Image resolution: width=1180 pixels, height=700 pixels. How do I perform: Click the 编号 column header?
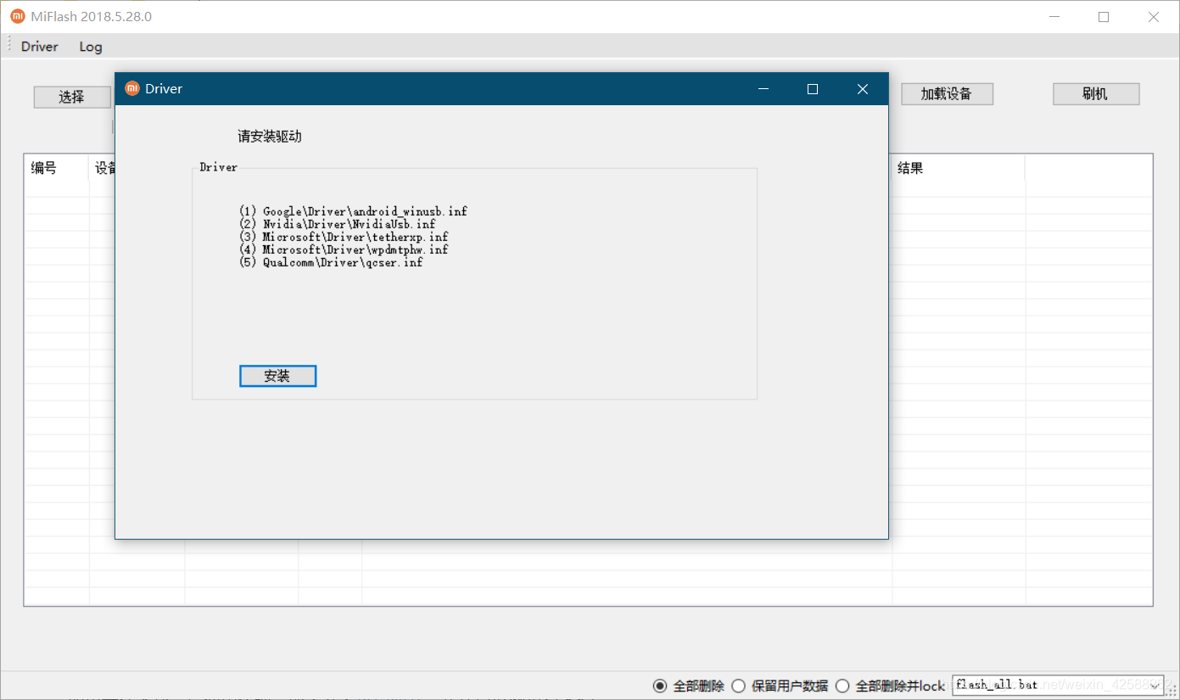point(56,168)
